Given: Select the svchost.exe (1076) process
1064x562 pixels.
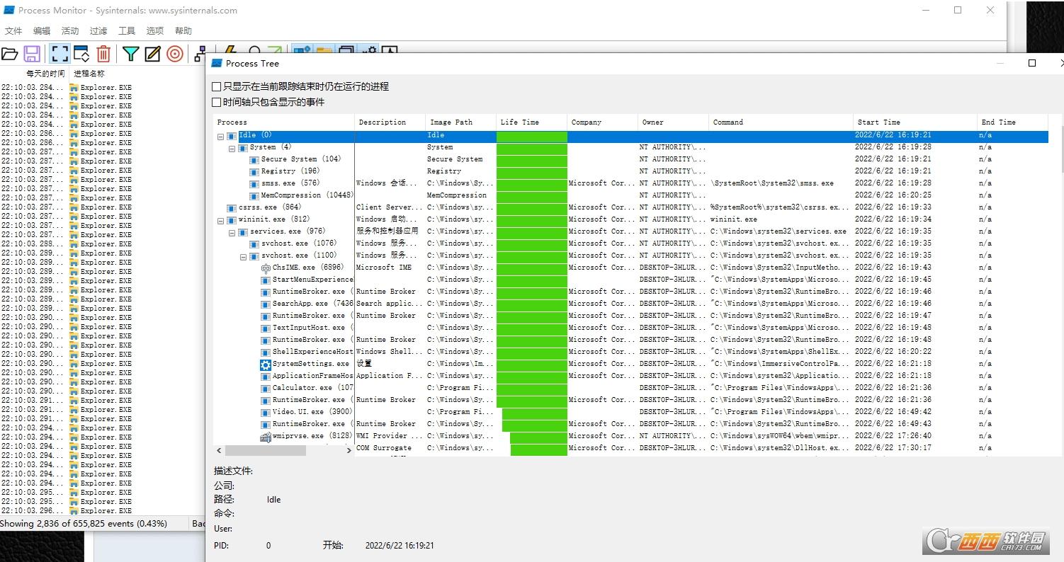Looking at the screenshot, I should tap(299, 243).
